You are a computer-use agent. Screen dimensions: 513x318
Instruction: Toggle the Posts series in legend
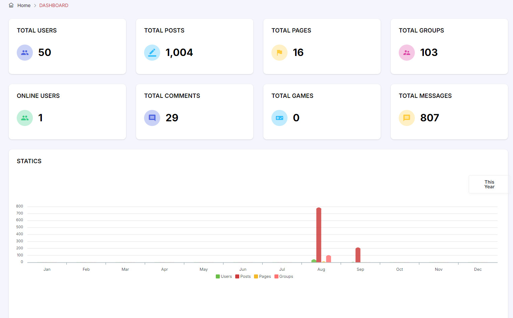pos(243,276)
